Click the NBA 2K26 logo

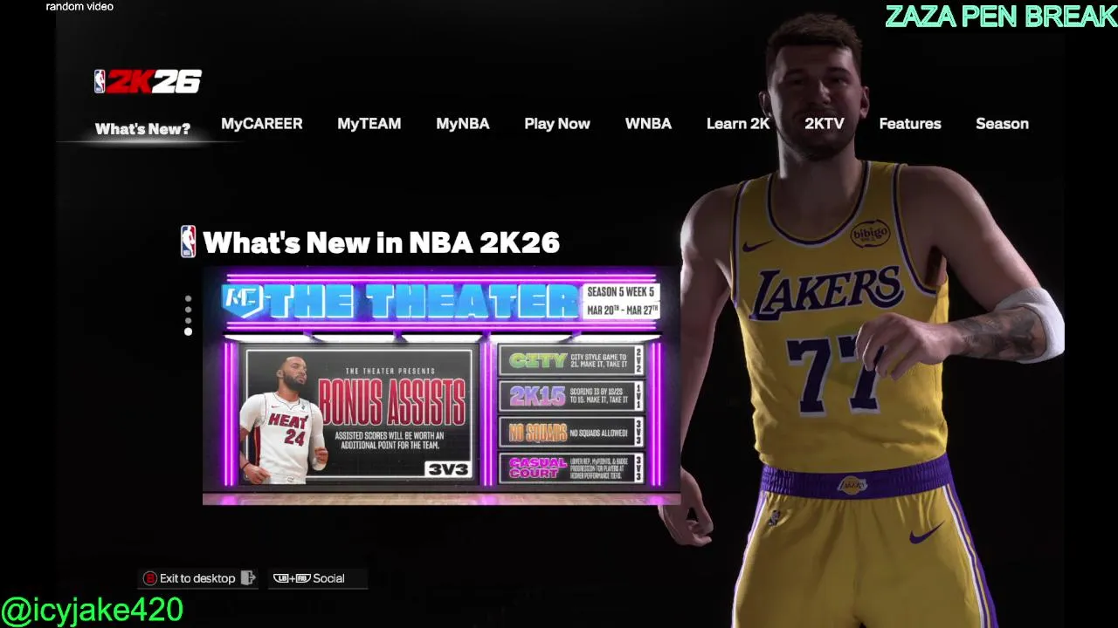(x=148, y=81)
